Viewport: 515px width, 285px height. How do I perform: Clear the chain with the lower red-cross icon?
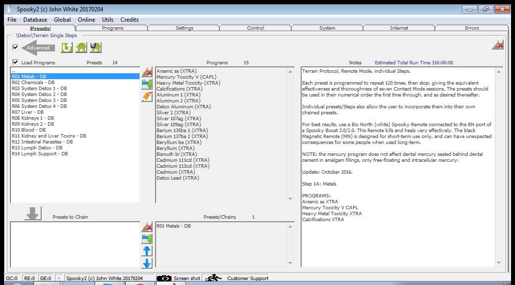pyautogui.click(x=147, y=227)
